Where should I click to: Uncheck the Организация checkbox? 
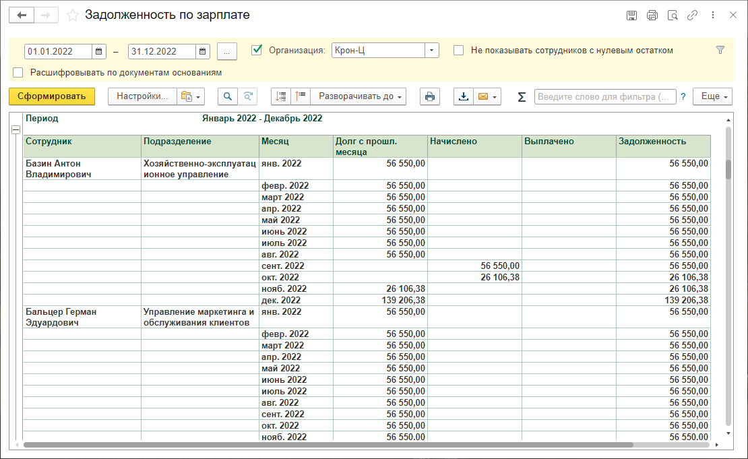click(x=256, y=50)
